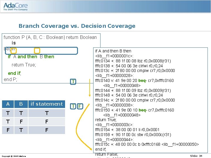Click the A value 'F' in the F T row
Screen dimensions: 211x158
point(8,130)
